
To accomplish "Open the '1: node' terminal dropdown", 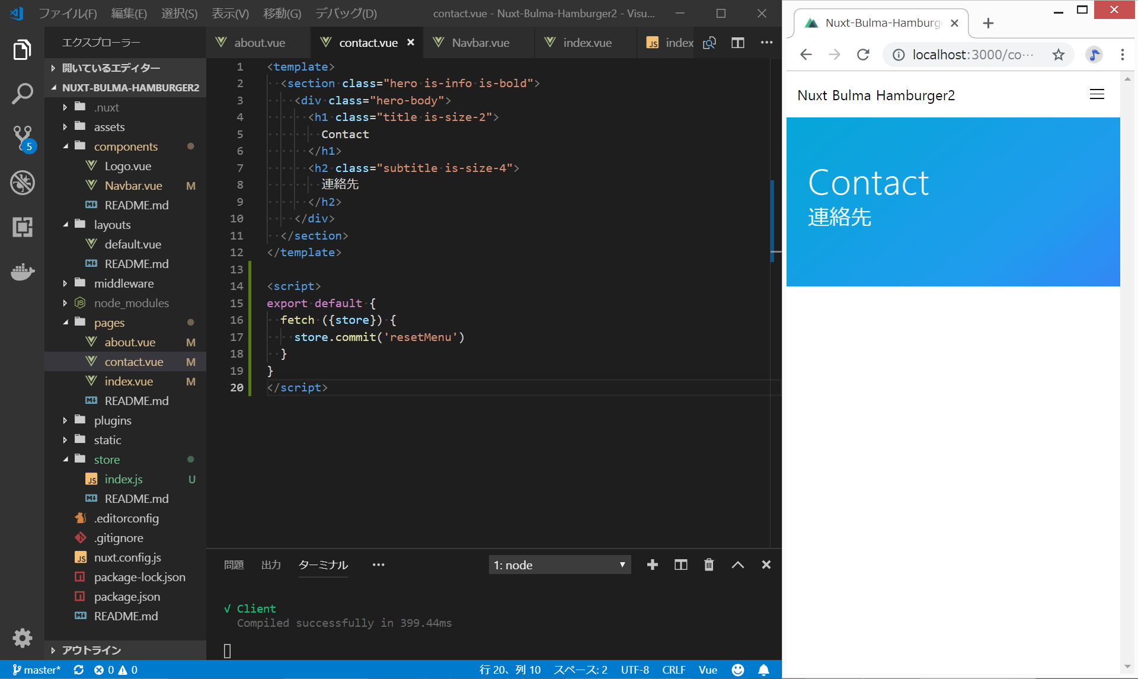I will tap(559, 565).
